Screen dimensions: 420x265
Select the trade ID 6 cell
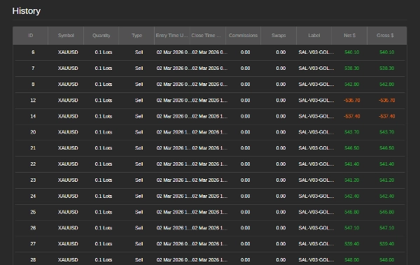33,52
